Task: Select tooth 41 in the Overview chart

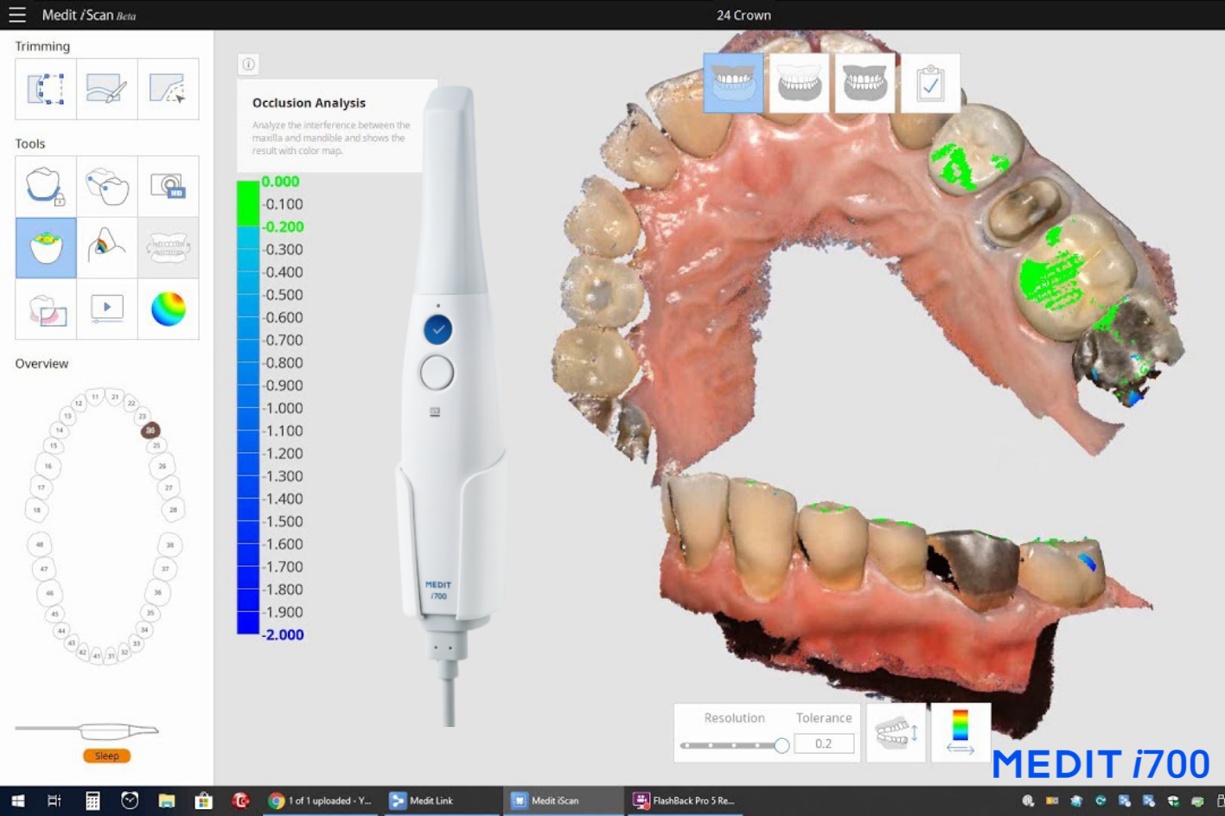Action: coord(97,656)
